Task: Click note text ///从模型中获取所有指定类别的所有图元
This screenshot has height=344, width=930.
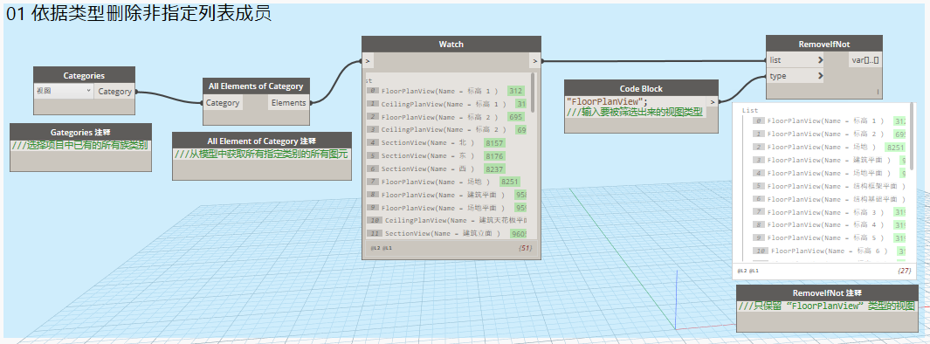Action: [x=261, y=155]
